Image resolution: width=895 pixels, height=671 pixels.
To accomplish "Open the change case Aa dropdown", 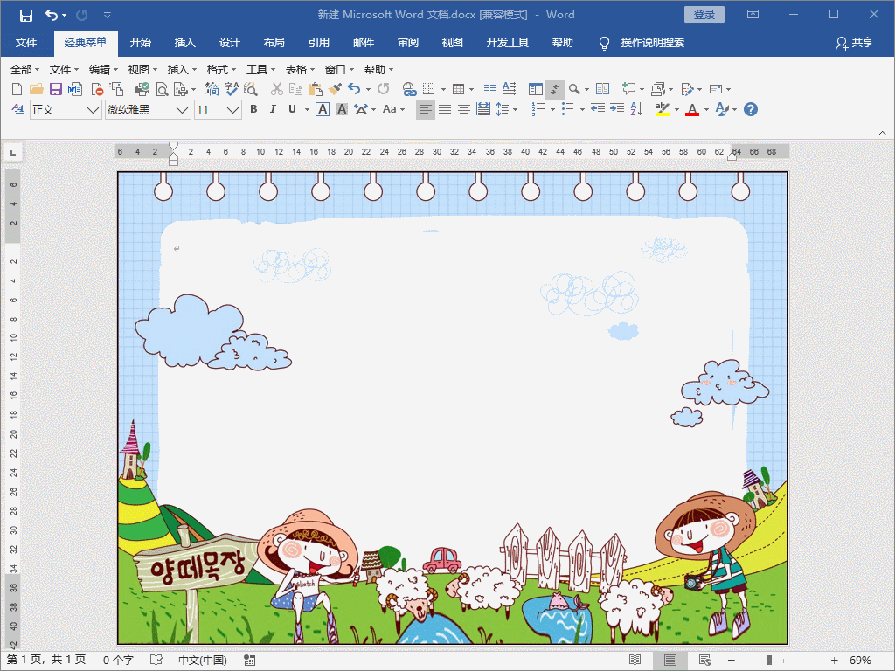I will [x=393, y=109].
